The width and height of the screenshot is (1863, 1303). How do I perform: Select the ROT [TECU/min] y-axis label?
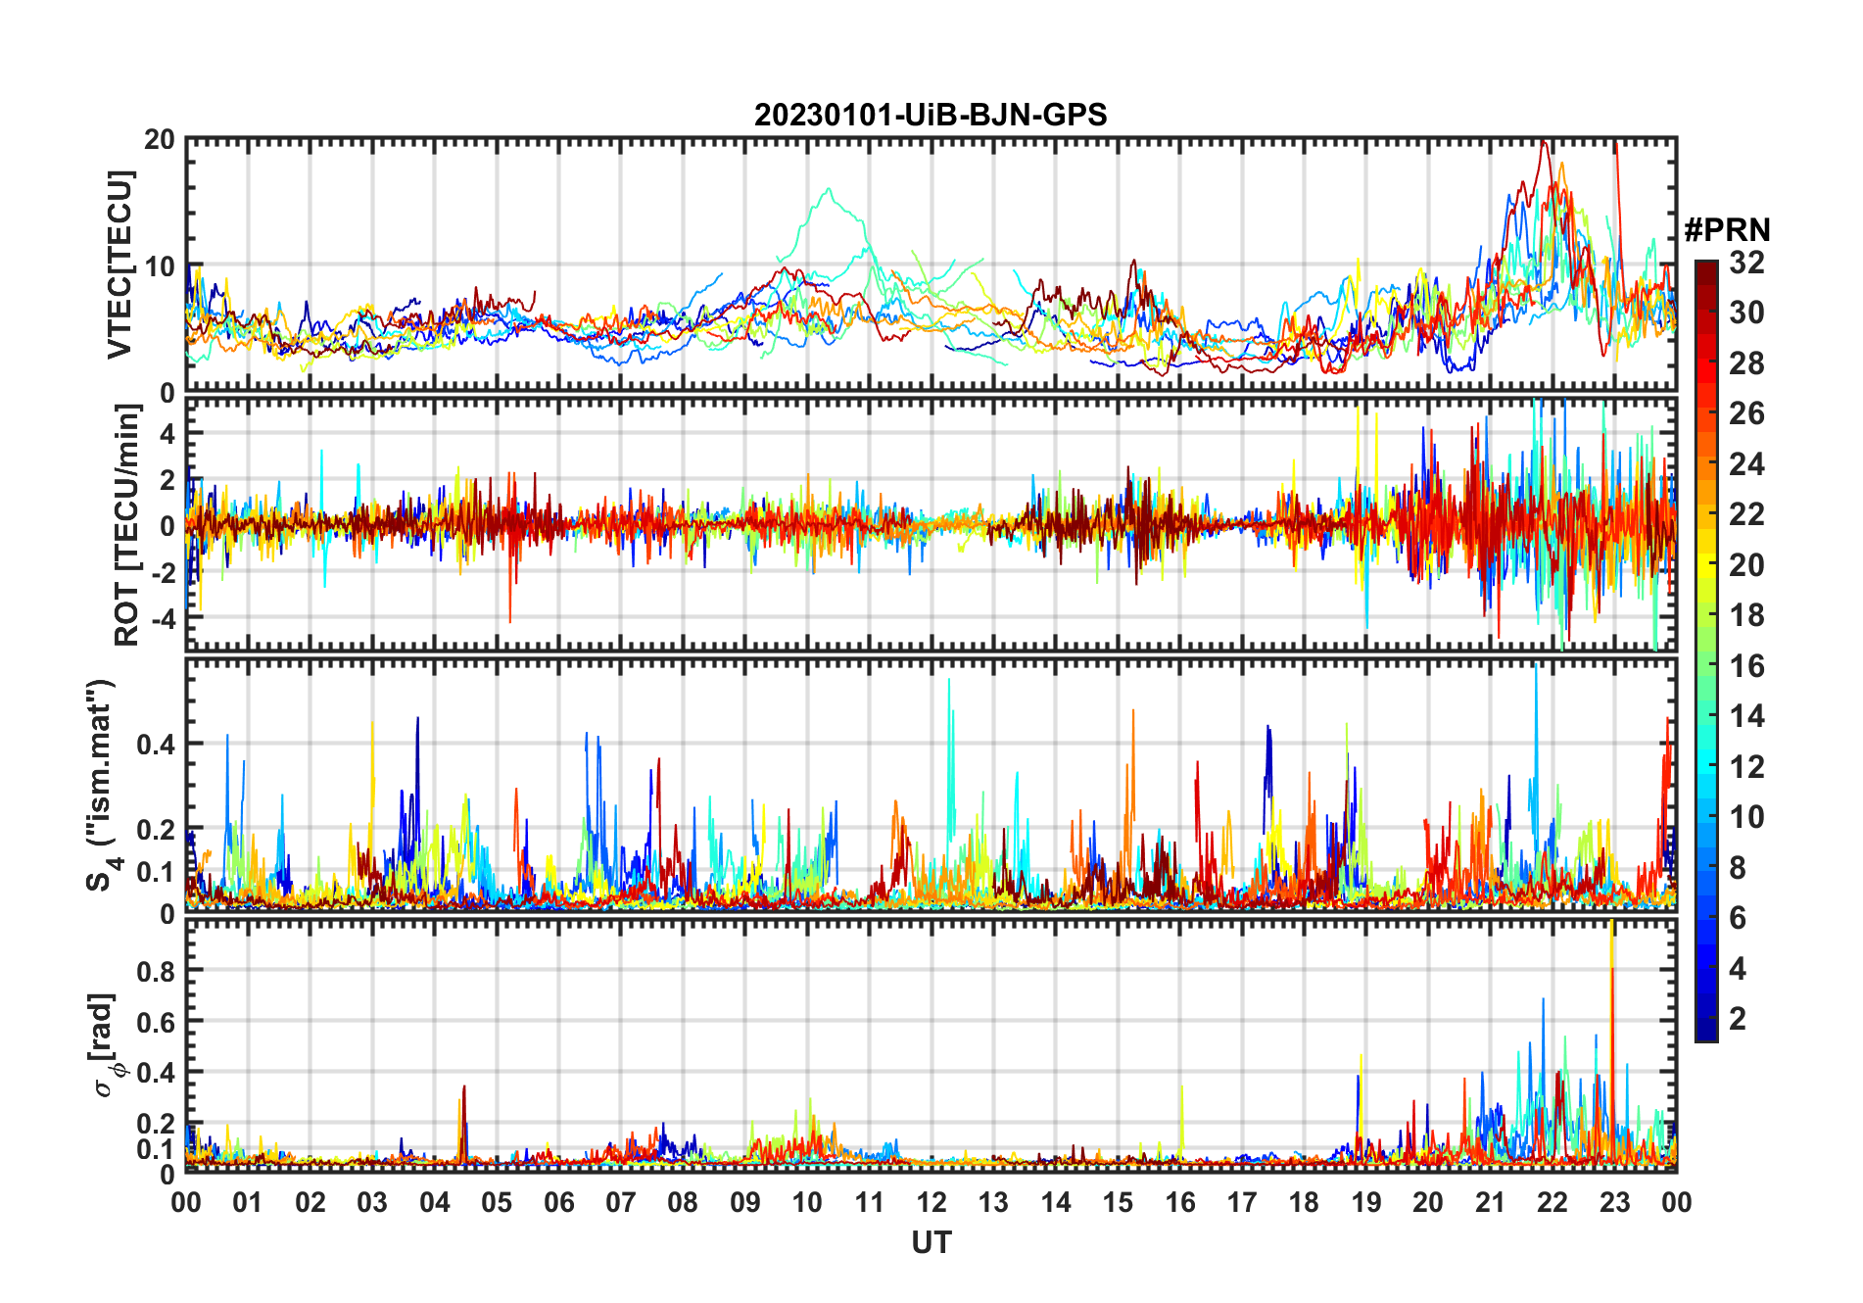[127, 525]
